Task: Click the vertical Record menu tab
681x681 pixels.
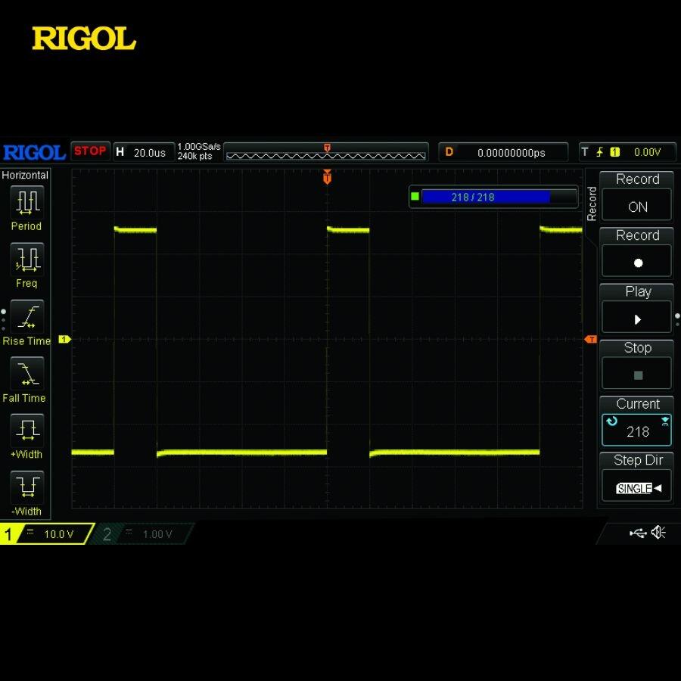Action: (591, 204)
